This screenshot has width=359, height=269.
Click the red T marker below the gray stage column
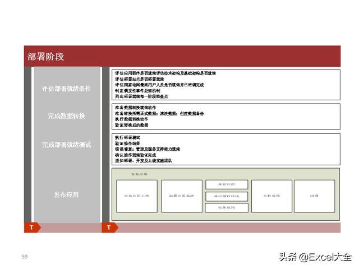(33, 228)
